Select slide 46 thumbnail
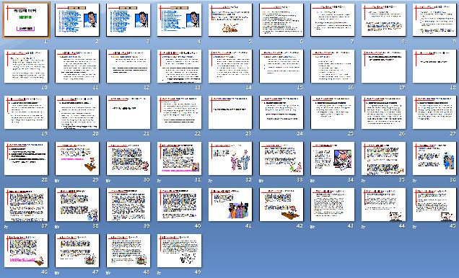The image size is (459, 278). [26, 251]
